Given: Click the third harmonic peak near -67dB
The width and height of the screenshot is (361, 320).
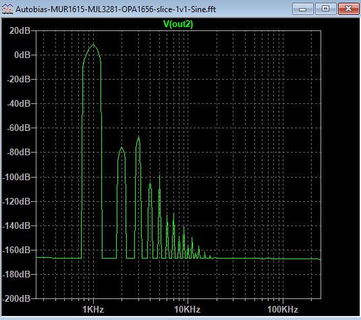Looking at the screenshot, I should [x=138, y=138].
